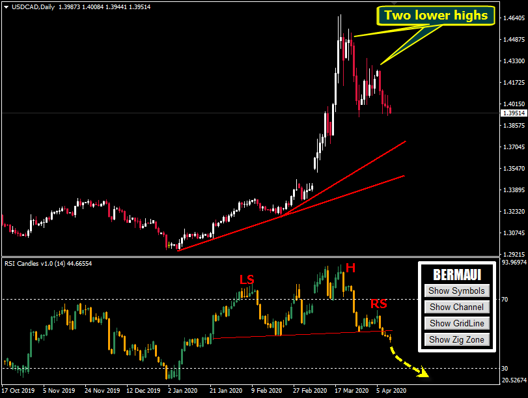528x398 pixels.
Task: Click the 2 Jan 2020 date label
Action: coord(182,391)
